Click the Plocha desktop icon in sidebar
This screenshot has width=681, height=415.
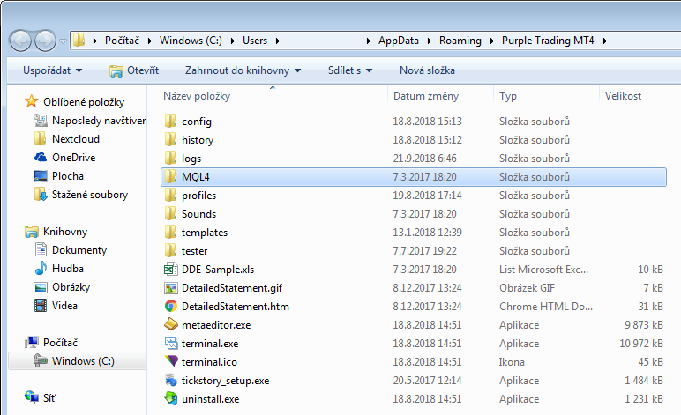click(x=41, y=175)
